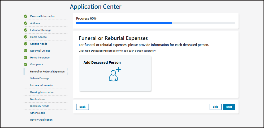The height and width of the screenshot is (128, 264).
Task: Select Notifications in the sidebar
Action: [38, 99]
